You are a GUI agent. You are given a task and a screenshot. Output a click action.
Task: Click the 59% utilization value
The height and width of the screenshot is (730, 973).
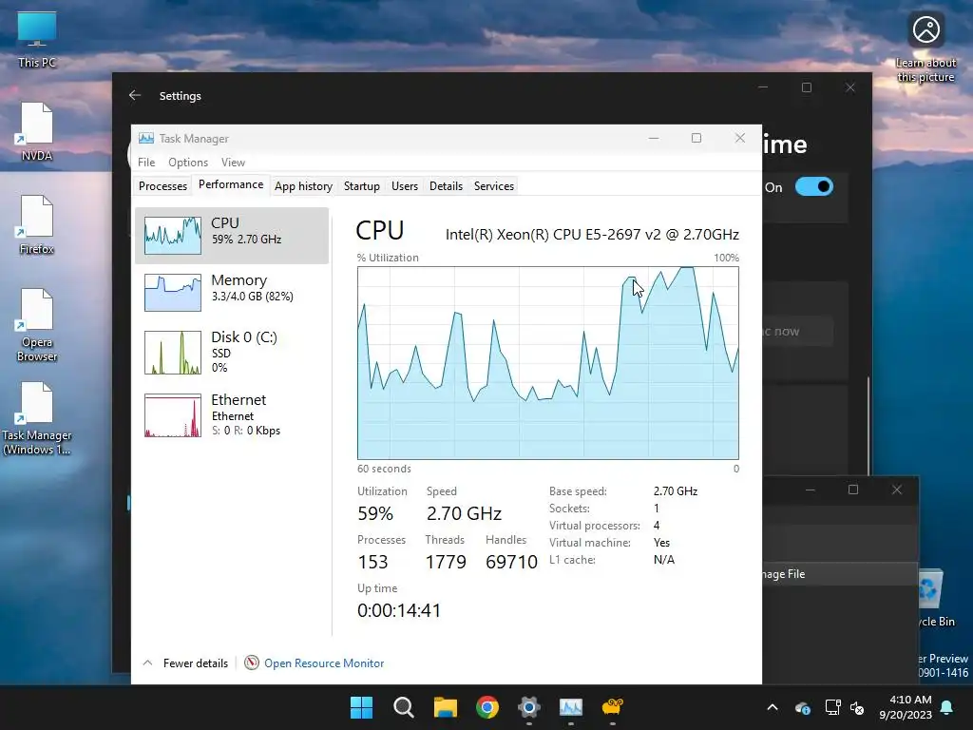(x=375, y=514)
